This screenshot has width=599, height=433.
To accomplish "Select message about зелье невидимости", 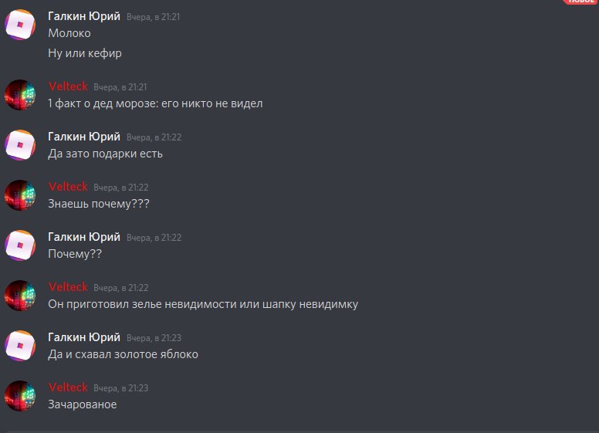I will [203, 304].
